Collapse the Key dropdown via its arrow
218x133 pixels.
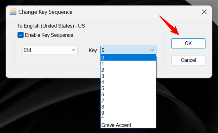tap(152, 50)
